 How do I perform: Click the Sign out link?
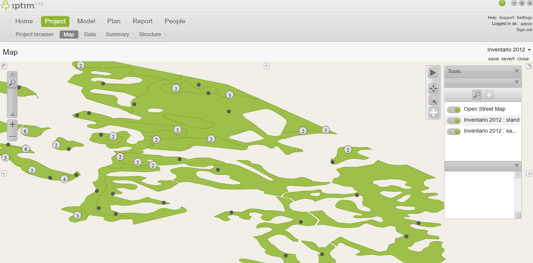point(524,30)
